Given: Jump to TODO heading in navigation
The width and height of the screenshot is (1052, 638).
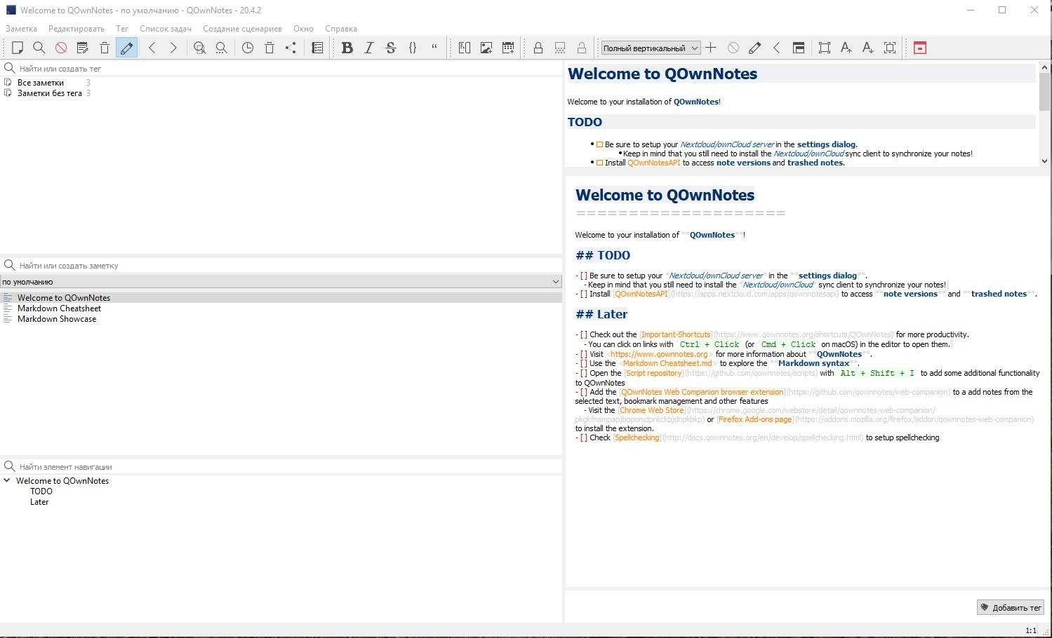Looking at the screenshot, I should pos(41,491).
